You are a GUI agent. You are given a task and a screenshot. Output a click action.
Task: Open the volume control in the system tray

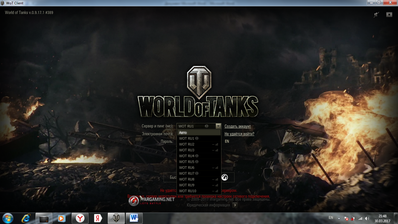click(367, 219)
